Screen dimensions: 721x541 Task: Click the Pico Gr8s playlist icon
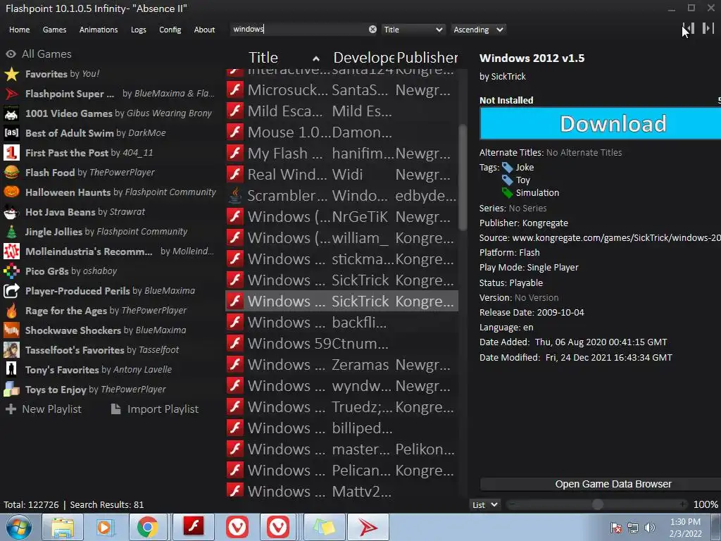tap(11, 271)
